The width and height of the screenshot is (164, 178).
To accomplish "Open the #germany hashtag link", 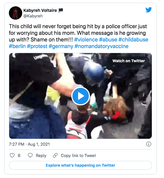I will [x=61, y=46].
